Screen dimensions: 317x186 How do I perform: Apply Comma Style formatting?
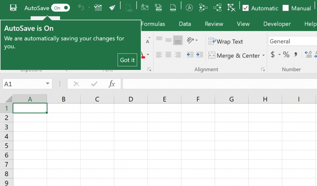296,55
